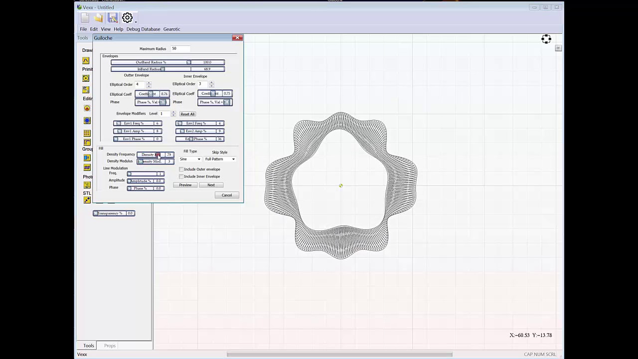The height and width of the screenshot is (359, 638).
Task: Step the Inner Envelope Elliptical Order spinner
Action: click(211, 84)
